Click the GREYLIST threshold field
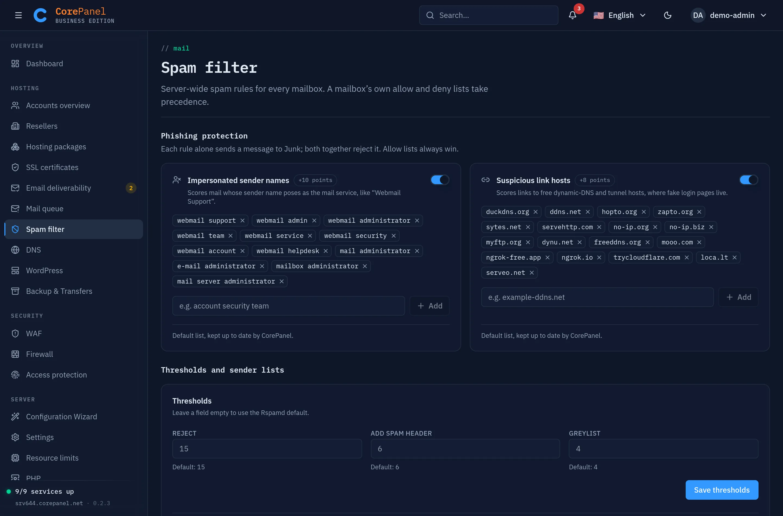 pos(663,449)
